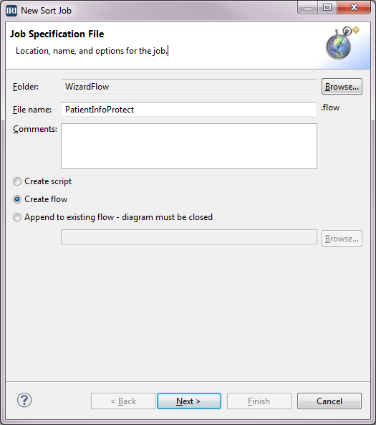Click the Next button
Screen dimensions: 376x425
pyautogui.click(x=189, y=401)
